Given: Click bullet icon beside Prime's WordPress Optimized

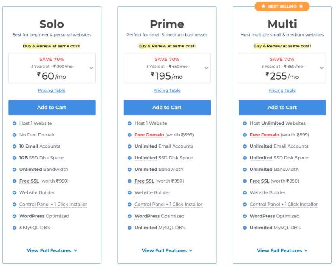Looking at the screenshot, I should [130, 216].
